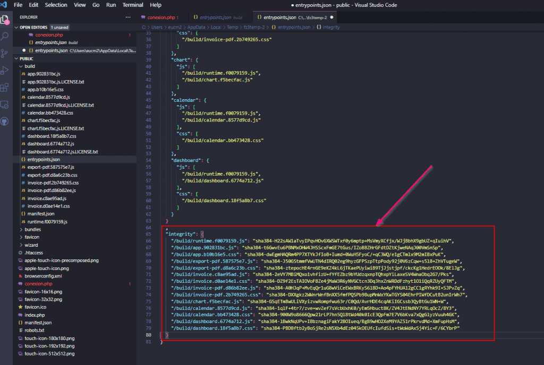Switch to entrypoints.json fz3temp-2 tab

click(294, 18)
